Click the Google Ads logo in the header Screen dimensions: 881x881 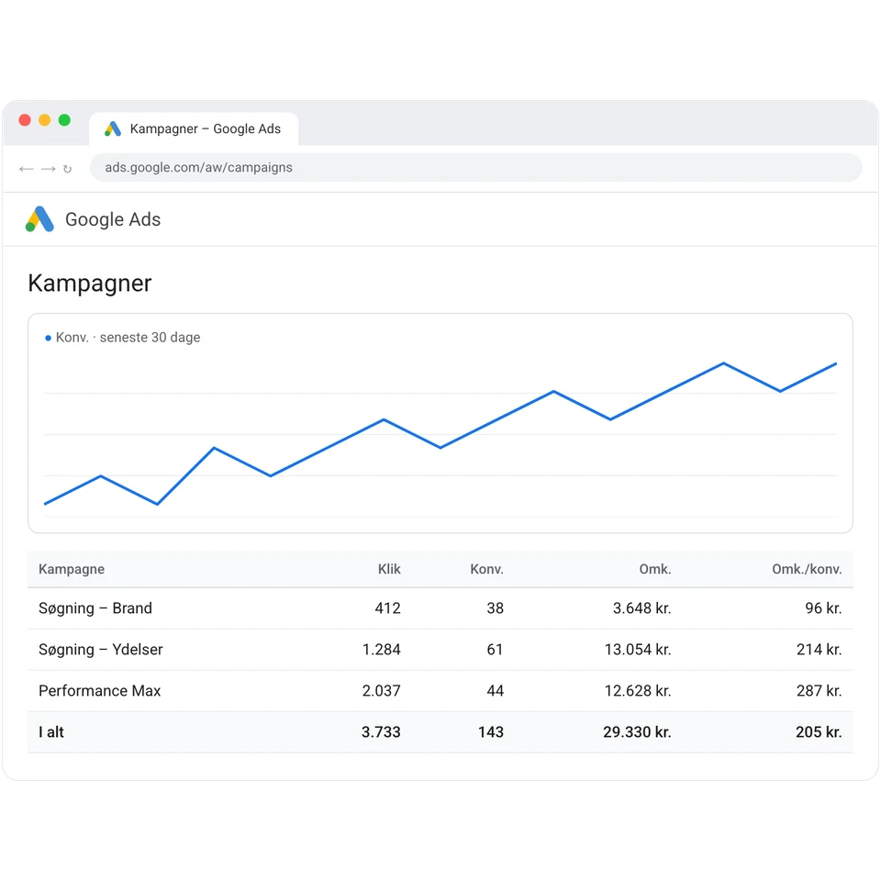(39, 219)
